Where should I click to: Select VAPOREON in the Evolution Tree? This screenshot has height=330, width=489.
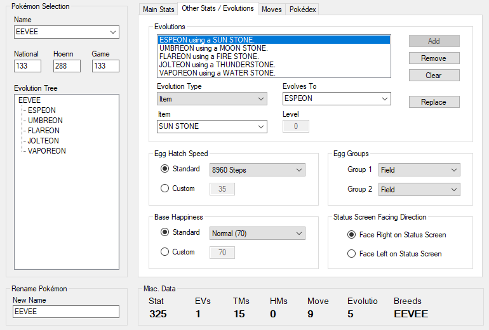47,151
